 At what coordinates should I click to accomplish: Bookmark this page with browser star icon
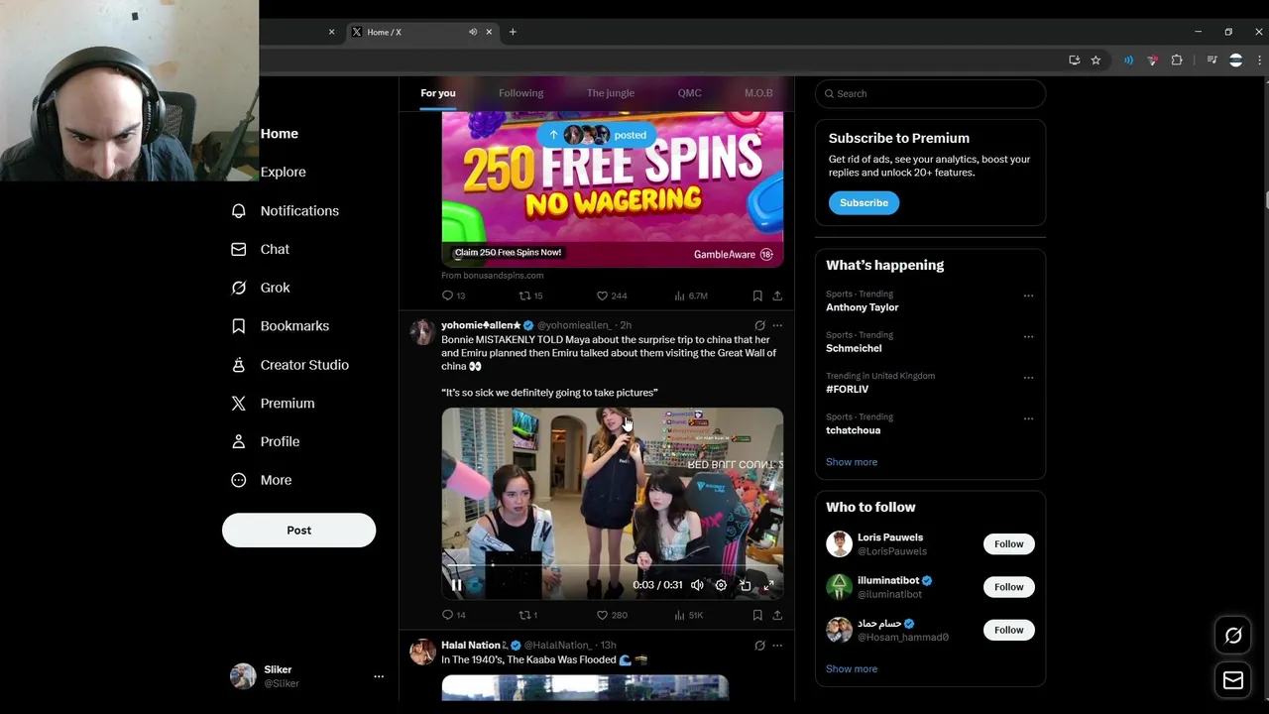point(1096,60)
